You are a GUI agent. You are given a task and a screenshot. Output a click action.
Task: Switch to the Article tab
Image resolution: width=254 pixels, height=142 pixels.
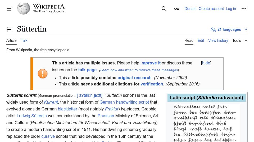[11, 40]
